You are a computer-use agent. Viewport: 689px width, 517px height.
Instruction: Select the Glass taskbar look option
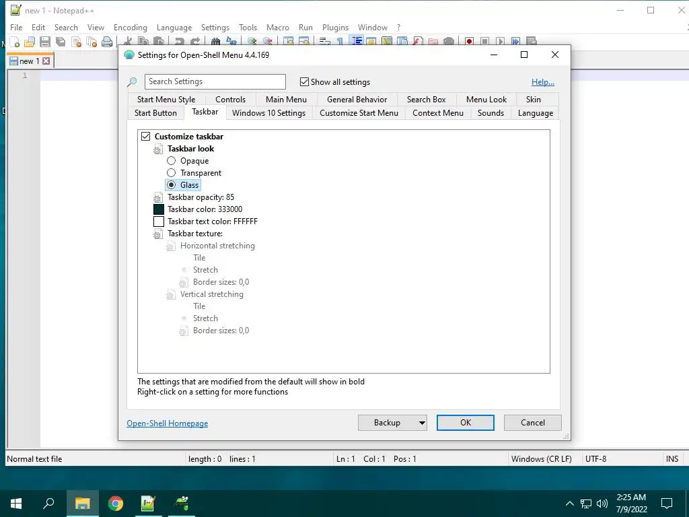coord(172,185)
